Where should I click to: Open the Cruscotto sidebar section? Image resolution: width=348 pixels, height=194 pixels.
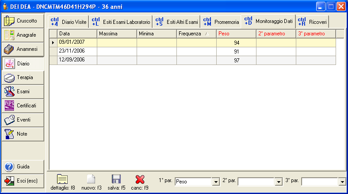23,21
